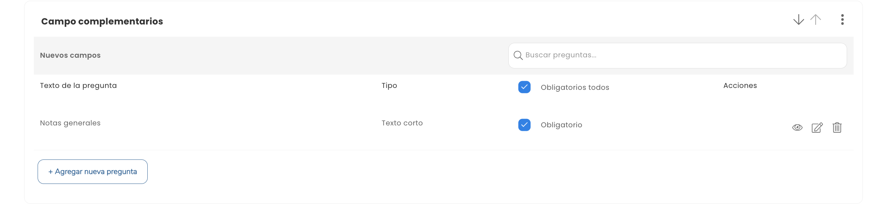The height and width of the screenshot is (208, 887).
Task: Add a new question with Agregar nueva pregunta
Action: point(92,172)
